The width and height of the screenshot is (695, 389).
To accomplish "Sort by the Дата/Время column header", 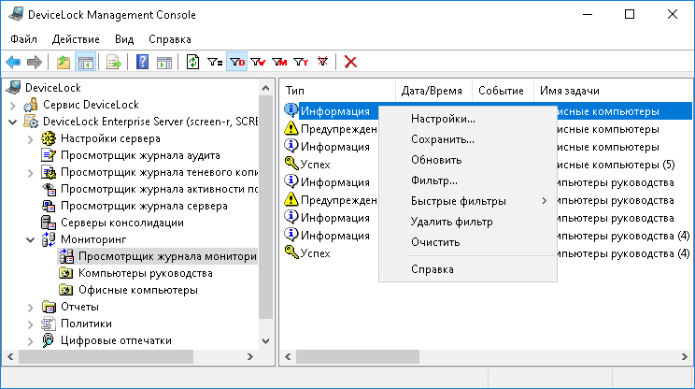I will (432, 91).
